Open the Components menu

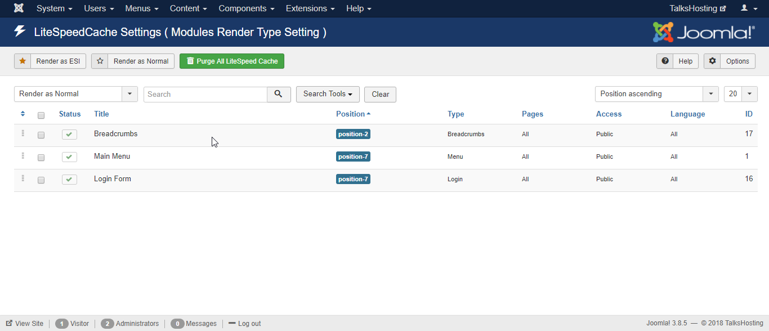coord(247,8)
